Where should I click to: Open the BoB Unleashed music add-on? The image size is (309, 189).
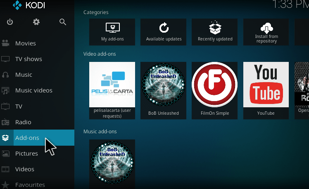click(x=112, y=164)
